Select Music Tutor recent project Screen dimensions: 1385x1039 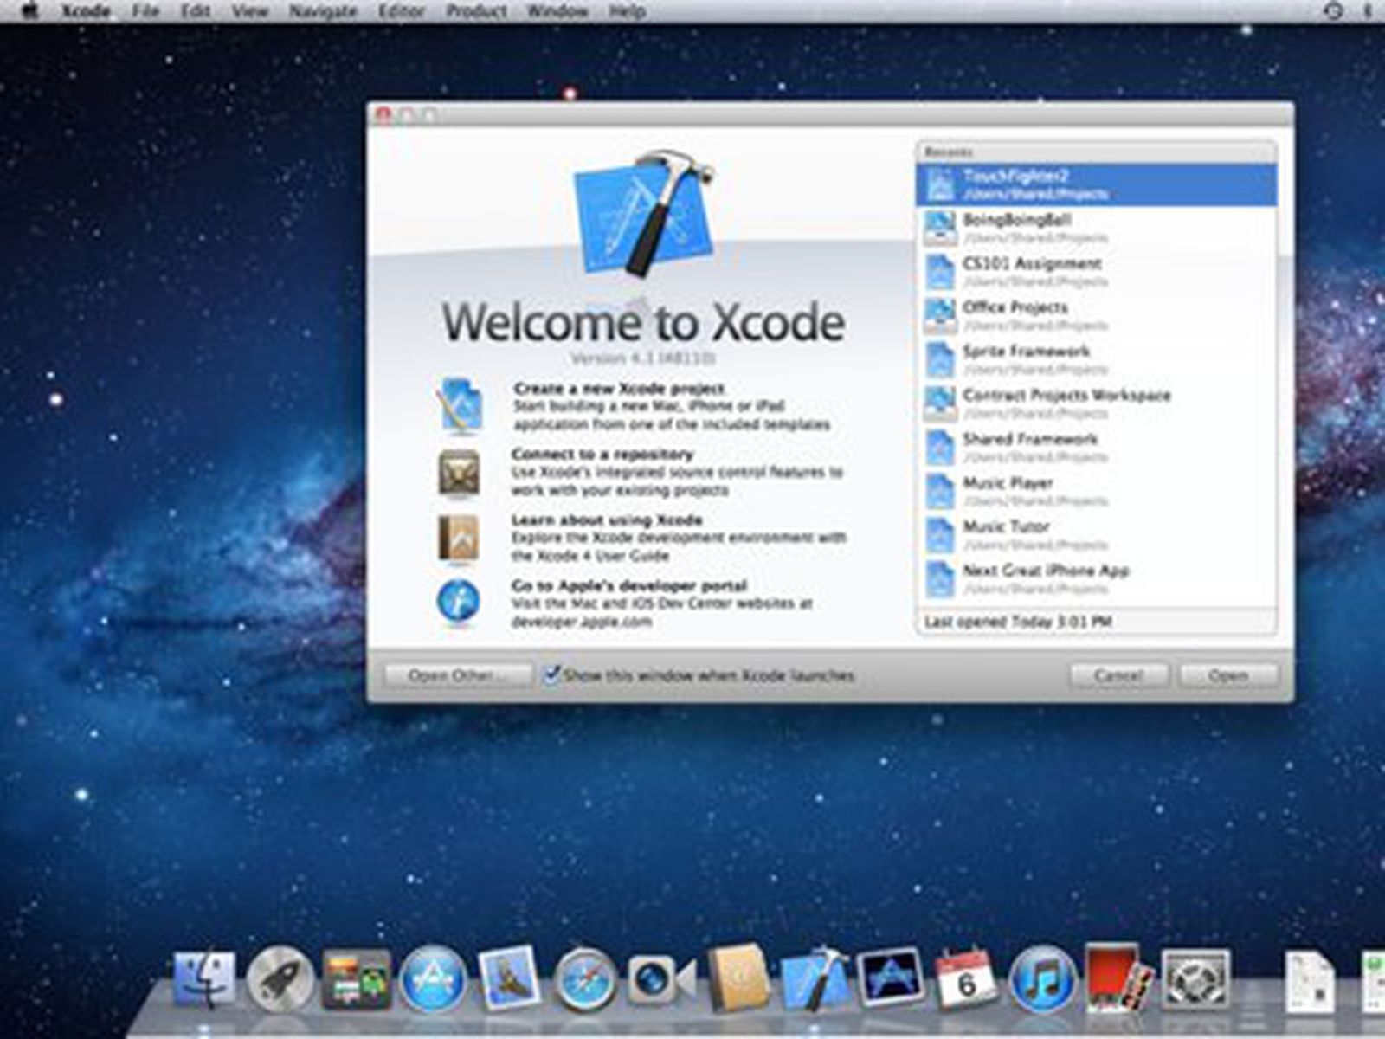(x=1096, y=535)
